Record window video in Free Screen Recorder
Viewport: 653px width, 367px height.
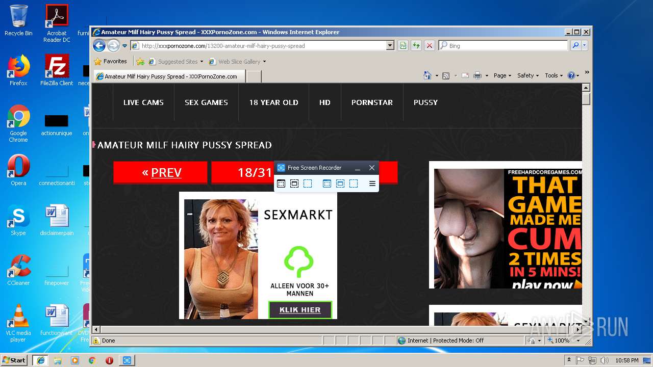click(340, 183)
